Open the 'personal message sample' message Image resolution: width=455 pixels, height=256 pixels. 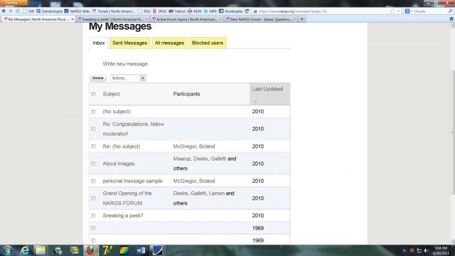(x=133, y=181)
